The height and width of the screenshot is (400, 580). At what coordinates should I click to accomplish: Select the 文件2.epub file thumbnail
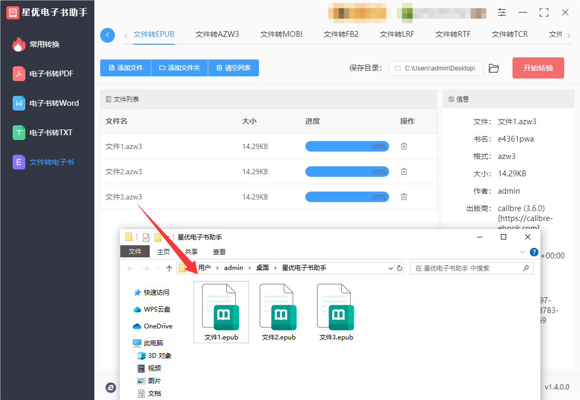point(278,312)
